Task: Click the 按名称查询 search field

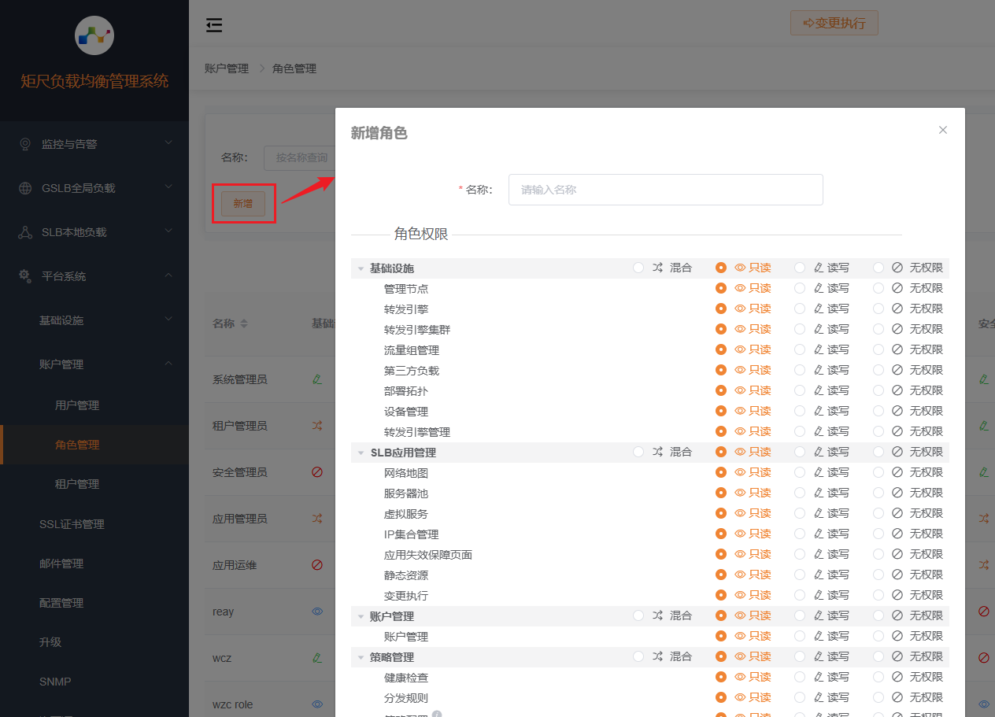Action: coord(300,157)
